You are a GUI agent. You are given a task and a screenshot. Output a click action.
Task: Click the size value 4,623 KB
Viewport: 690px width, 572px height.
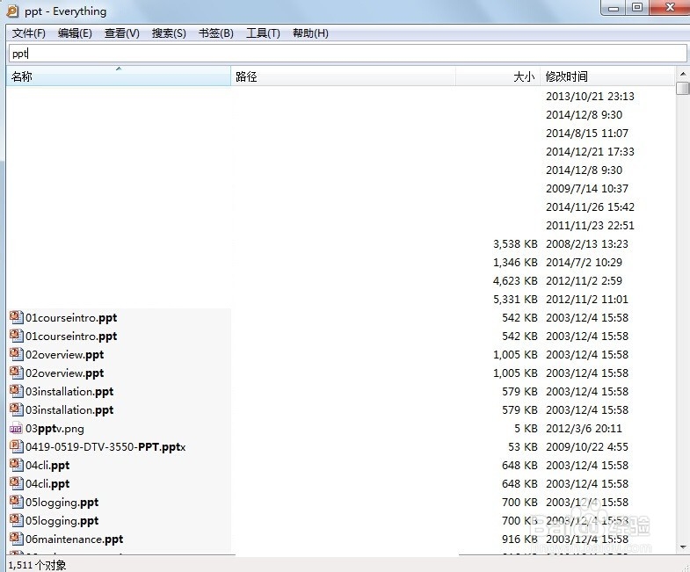[x=515, y=280]
